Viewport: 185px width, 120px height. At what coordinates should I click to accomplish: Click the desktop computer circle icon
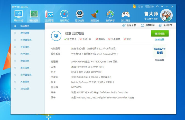56,36
